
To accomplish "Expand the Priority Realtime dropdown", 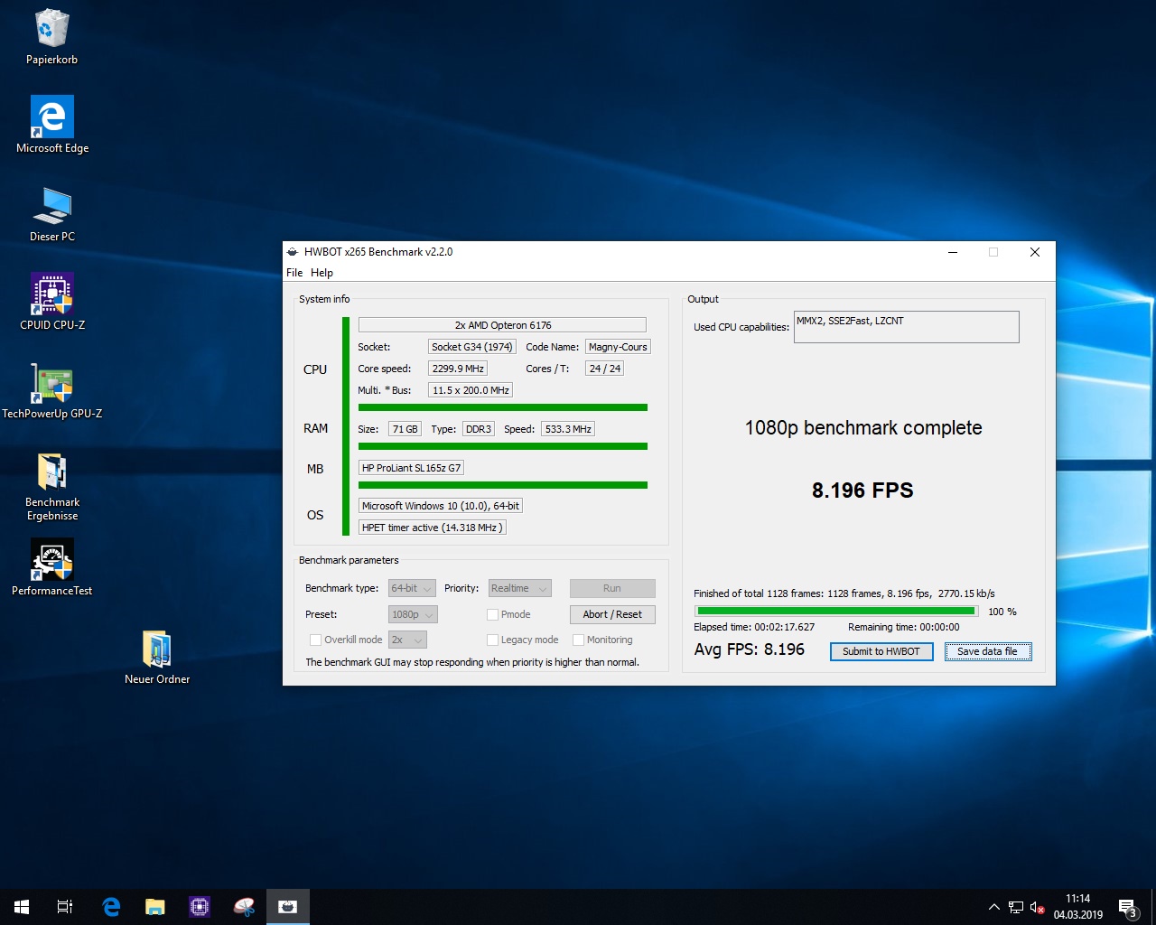I will (x=520, y=588).
